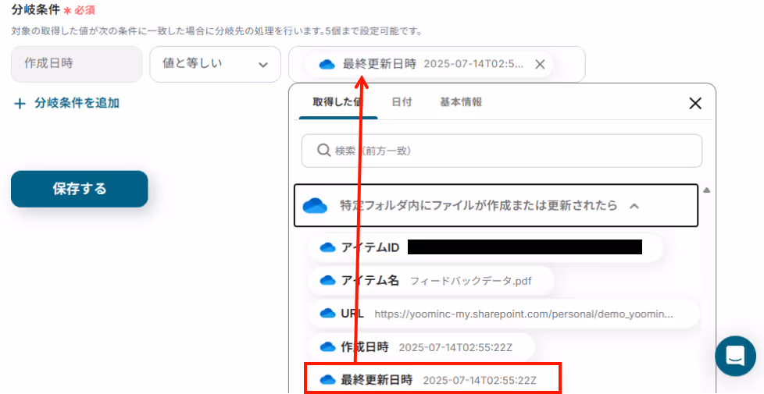Click the 2025-07-14T02:55:22Z value beside 作成日時
This screenshot has width=764, height=394.
455,347
